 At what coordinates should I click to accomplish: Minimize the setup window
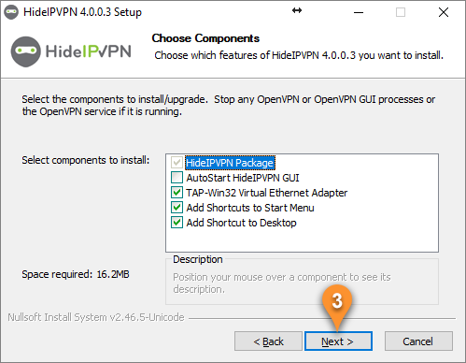point(359,12)
